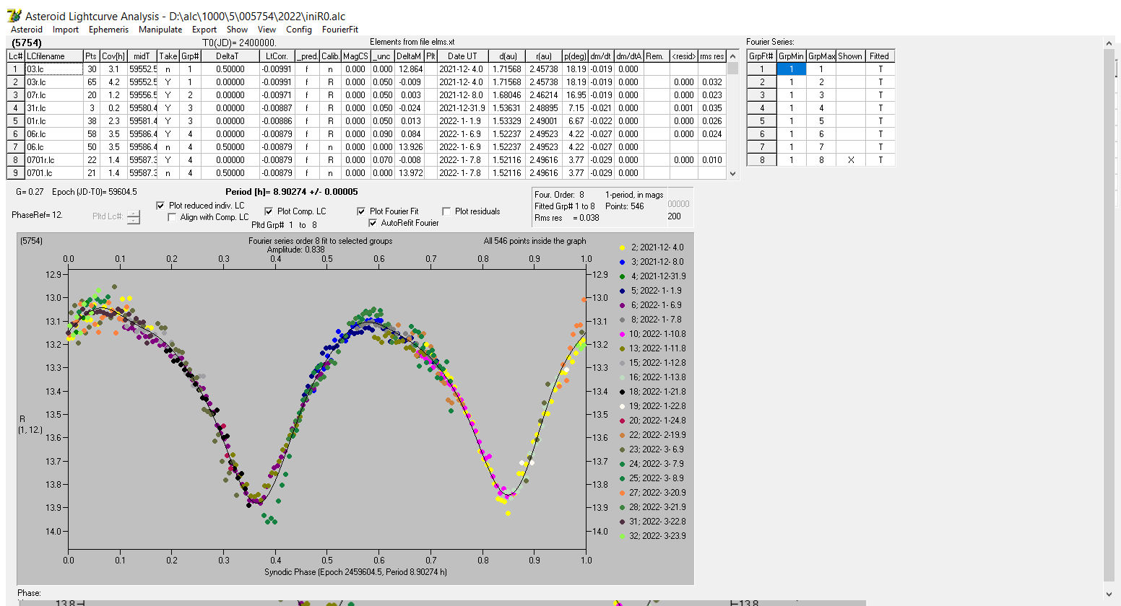1121x606 pixels.
Task: Open the Manipulate menu
Action: (160, 30)
